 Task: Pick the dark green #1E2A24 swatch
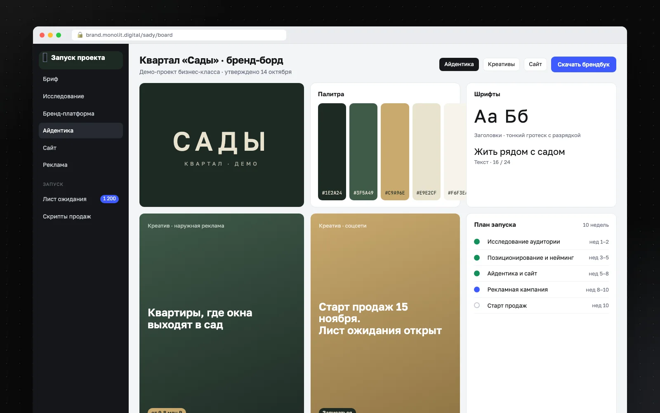pyautogui.click(x=332, y=152)
